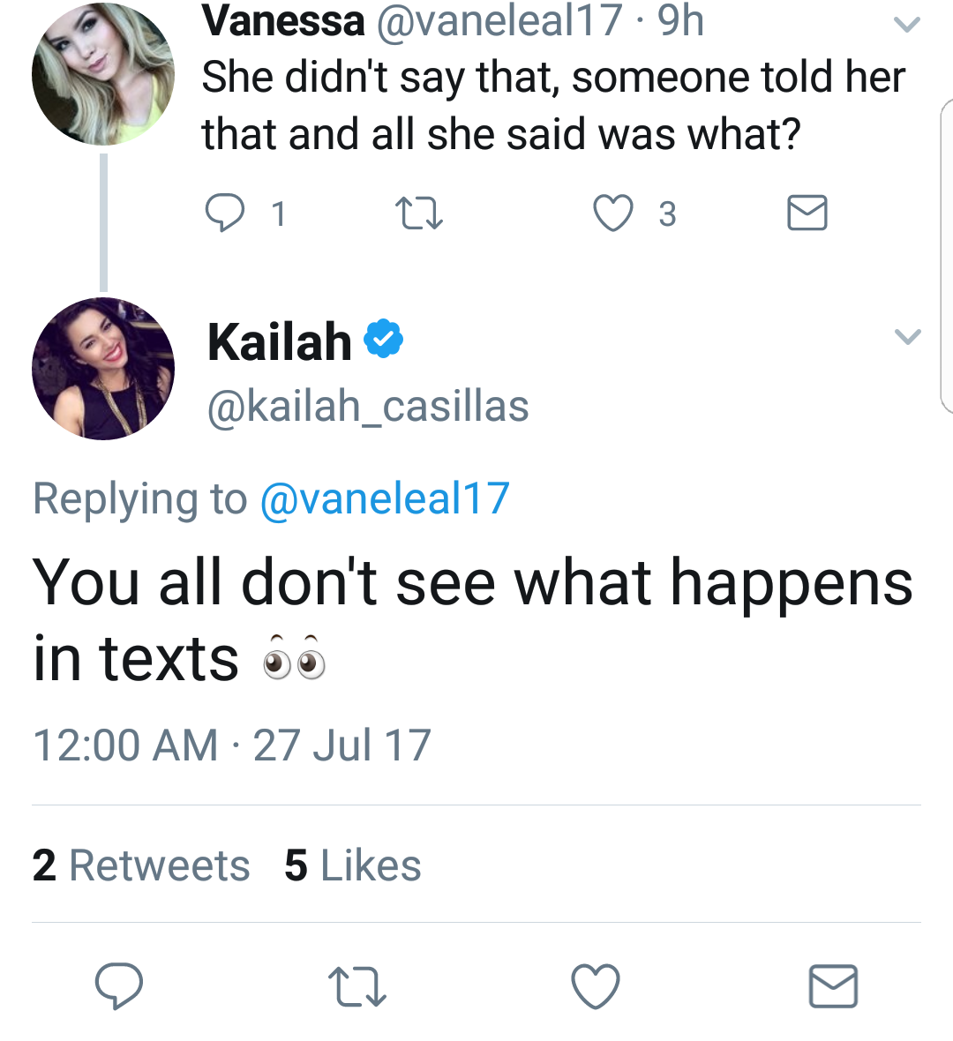View the 5 Likes list
The image size is (953, 1041).
pos(353,865)
